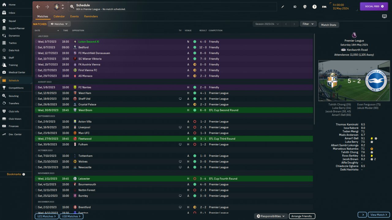Click the FM menu icon
The image size is (392, 220).
pos(324,7)
